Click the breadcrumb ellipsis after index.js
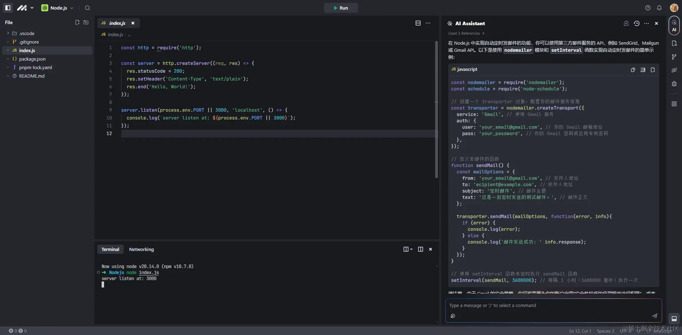 pyautogui.click(x=129, y=35)
